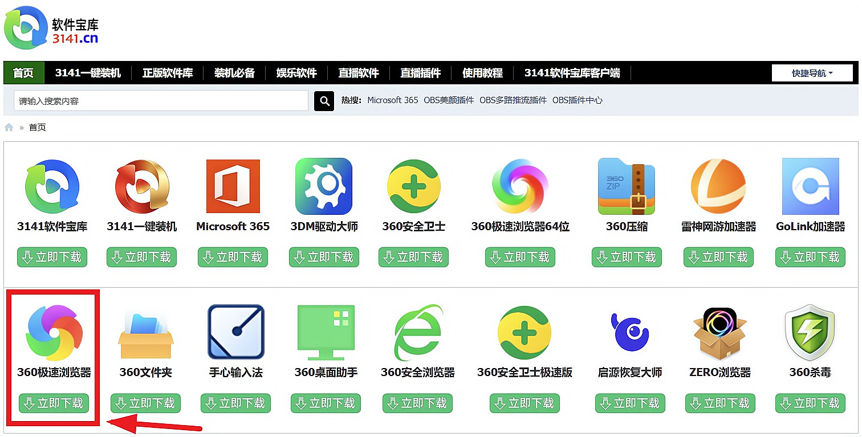862x437 pixels.
Task: Click the ZERO浏览器 box icon
Action: click(x=720, y=333)
